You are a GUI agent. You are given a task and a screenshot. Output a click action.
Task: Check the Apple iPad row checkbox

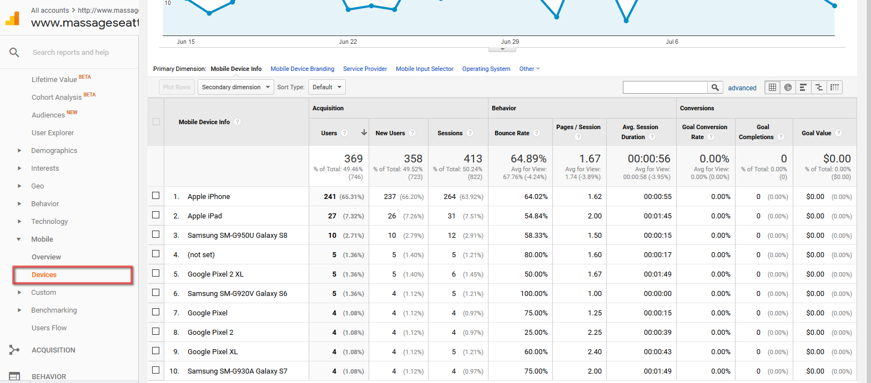click(156, 215)
